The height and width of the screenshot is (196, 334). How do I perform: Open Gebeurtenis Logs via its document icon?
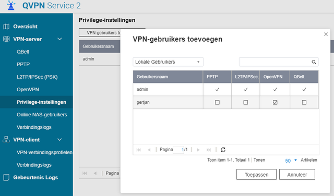[6, 177]
